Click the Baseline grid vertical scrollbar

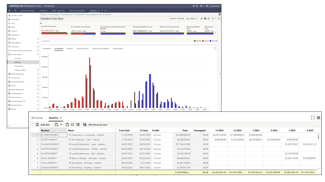pos(318,137)
